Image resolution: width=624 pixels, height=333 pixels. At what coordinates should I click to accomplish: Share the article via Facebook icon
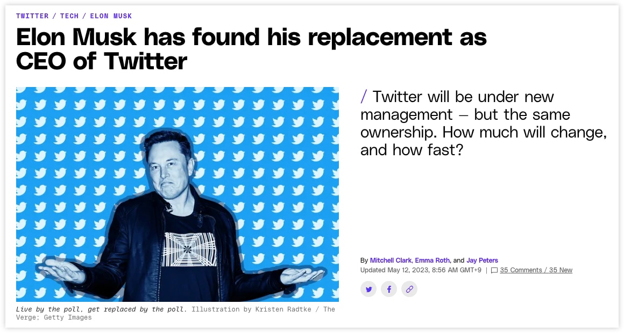click(x=389, y=289)
